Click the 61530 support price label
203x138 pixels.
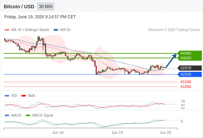[186, 82]
